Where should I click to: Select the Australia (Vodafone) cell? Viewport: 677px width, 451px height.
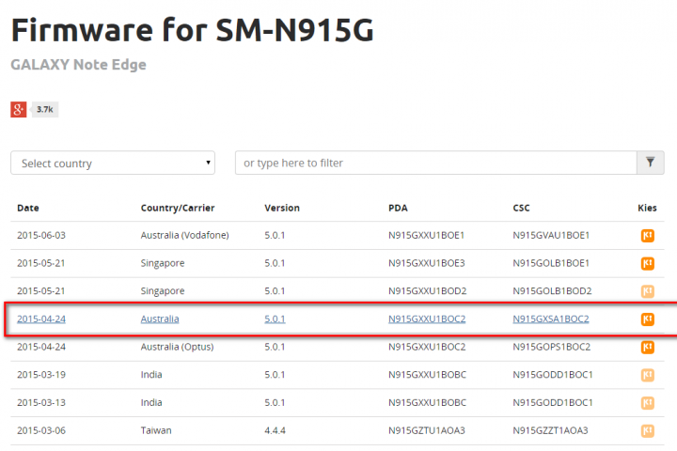185,235
